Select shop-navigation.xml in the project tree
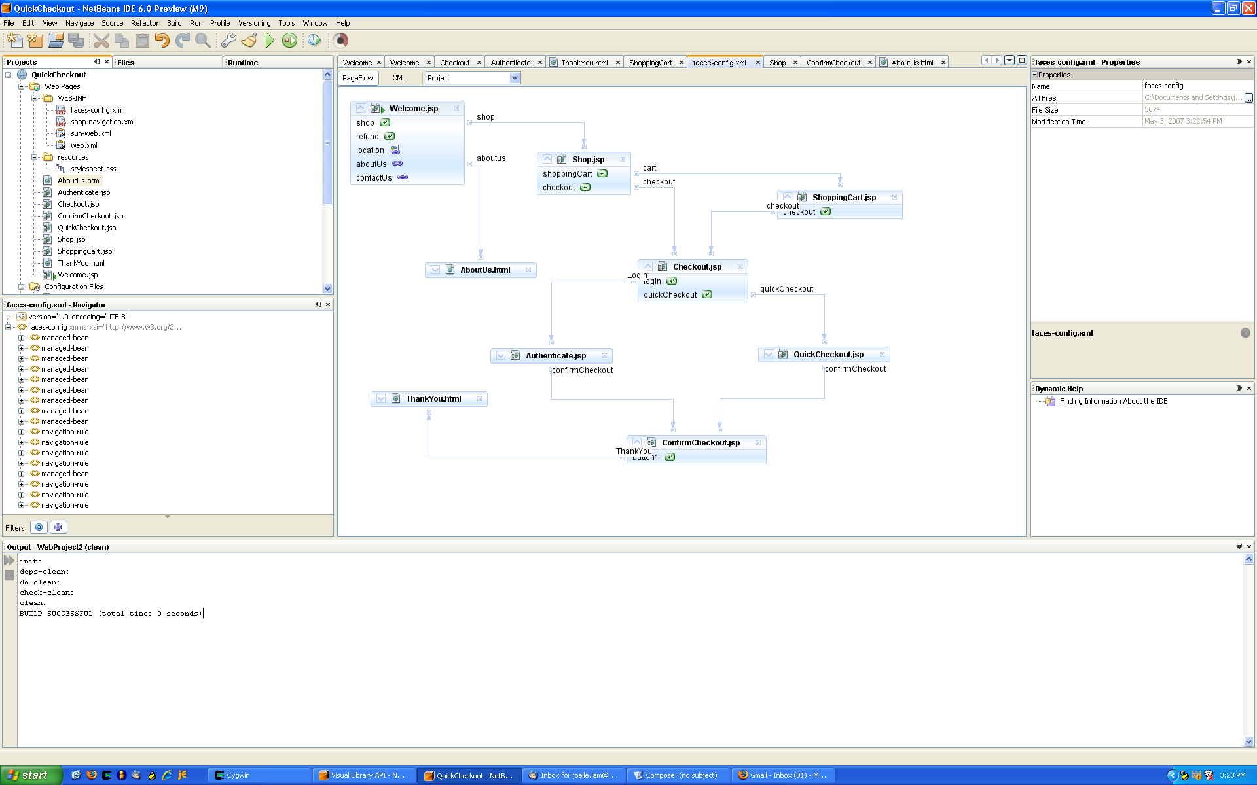The image size is (1257, 785). coord(103,122)
